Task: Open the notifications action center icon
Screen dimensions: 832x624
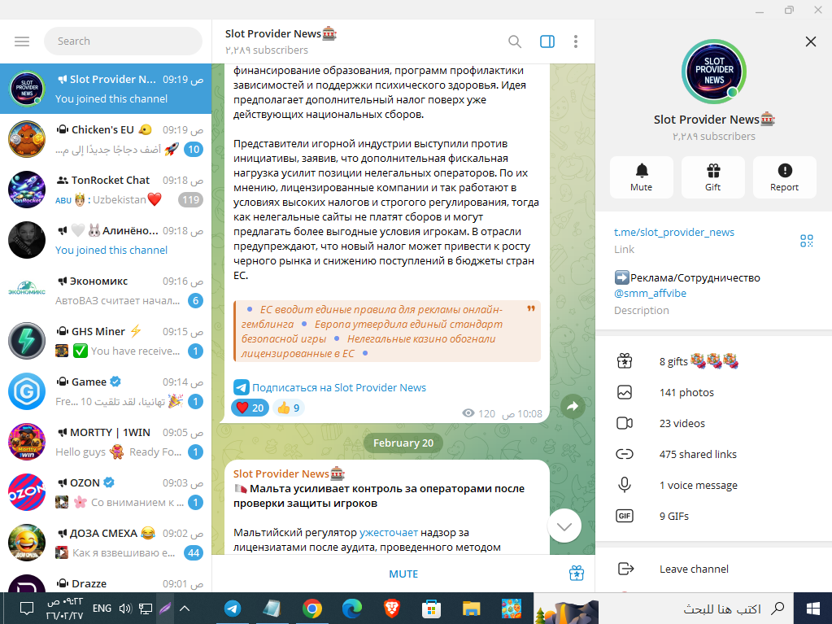Action: tap(26, 608)
